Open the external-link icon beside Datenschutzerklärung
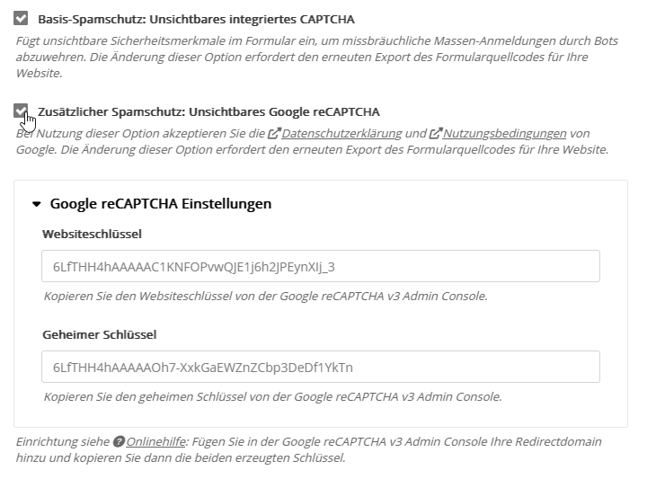The width and height of the screenshot is (647, 479). coord(275,134)
